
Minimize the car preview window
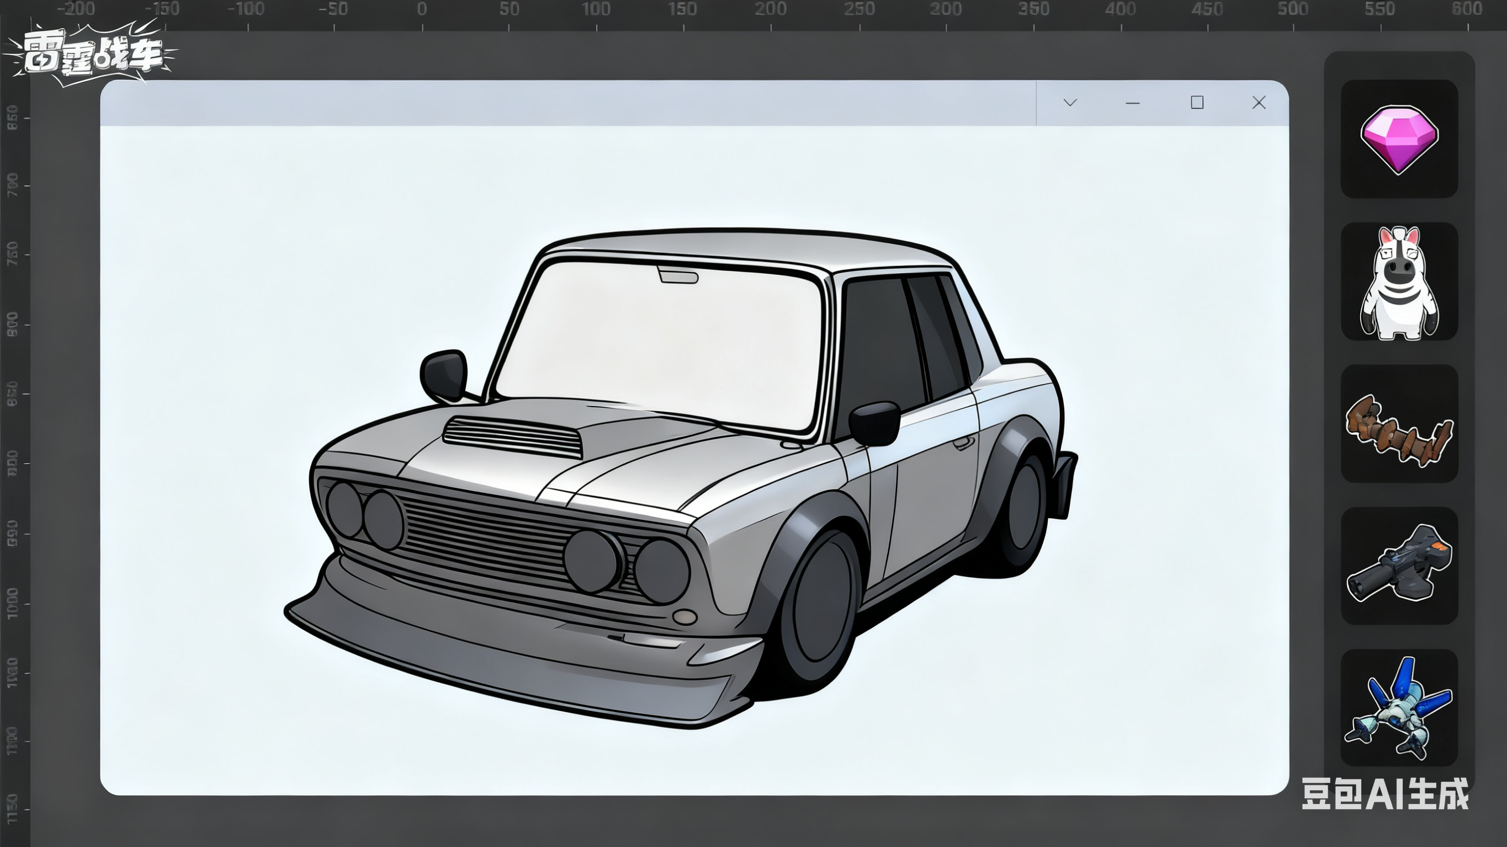(x=1133, y=104)
